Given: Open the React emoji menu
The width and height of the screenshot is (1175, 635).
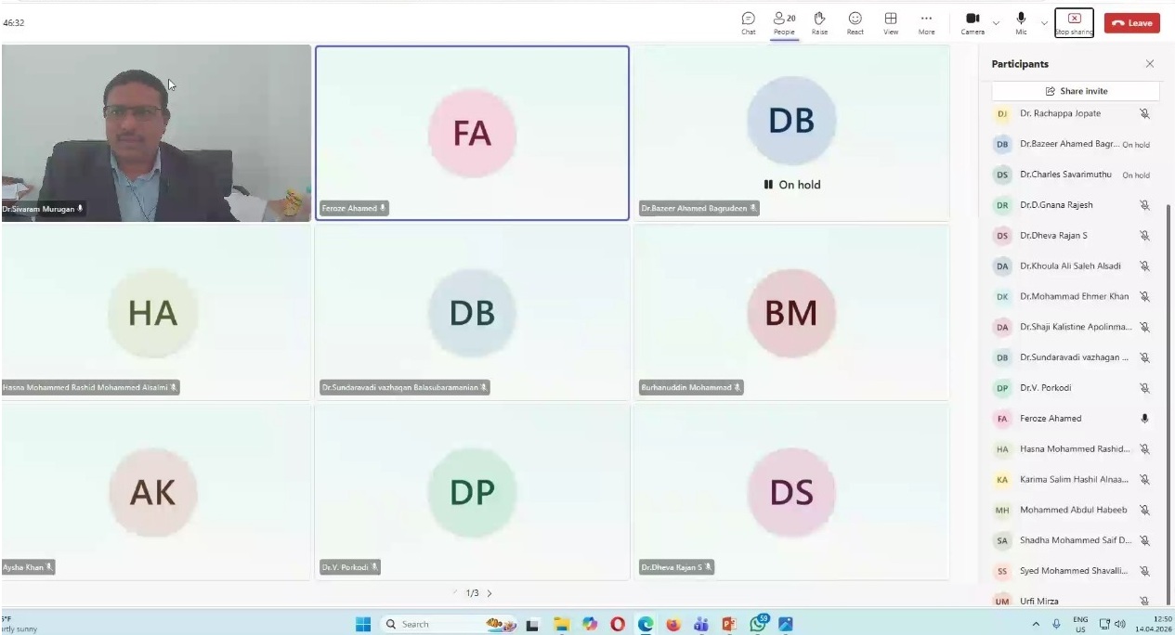Looking at the screenshot, I should 855,22.
